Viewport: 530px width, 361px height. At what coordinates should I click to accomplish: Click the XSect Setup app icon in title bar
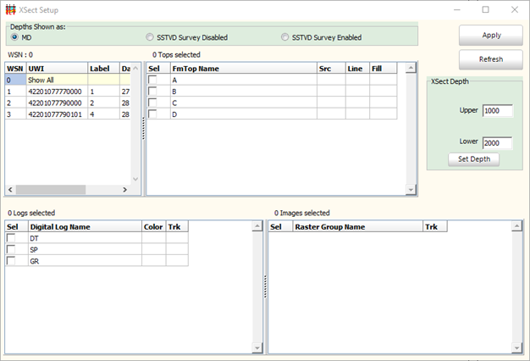(11, 9)
